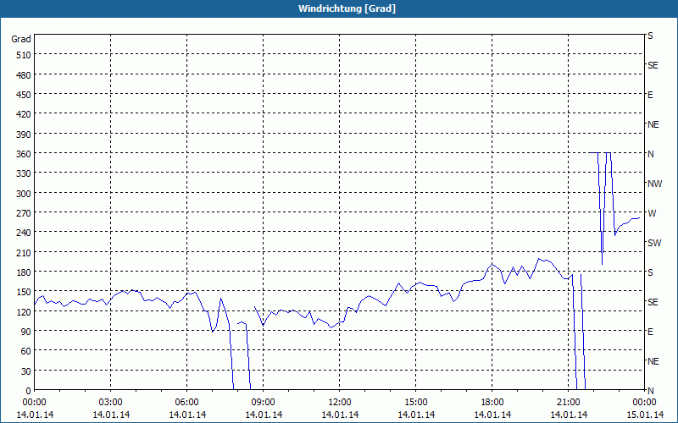Screen dimensions: 678x423
Task: Select the 15:00 time axis label
Action: point(415,402)
